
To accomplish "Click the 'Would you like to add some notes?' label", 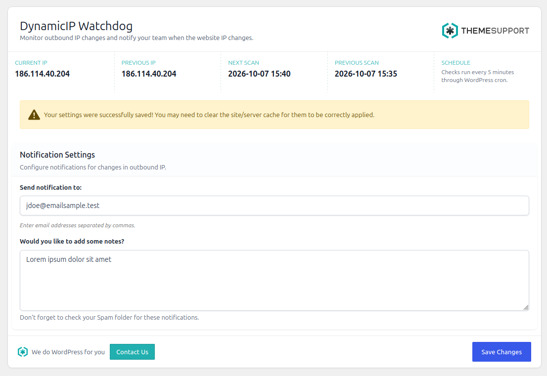I will pyautogui.click(x=72, y=242).
